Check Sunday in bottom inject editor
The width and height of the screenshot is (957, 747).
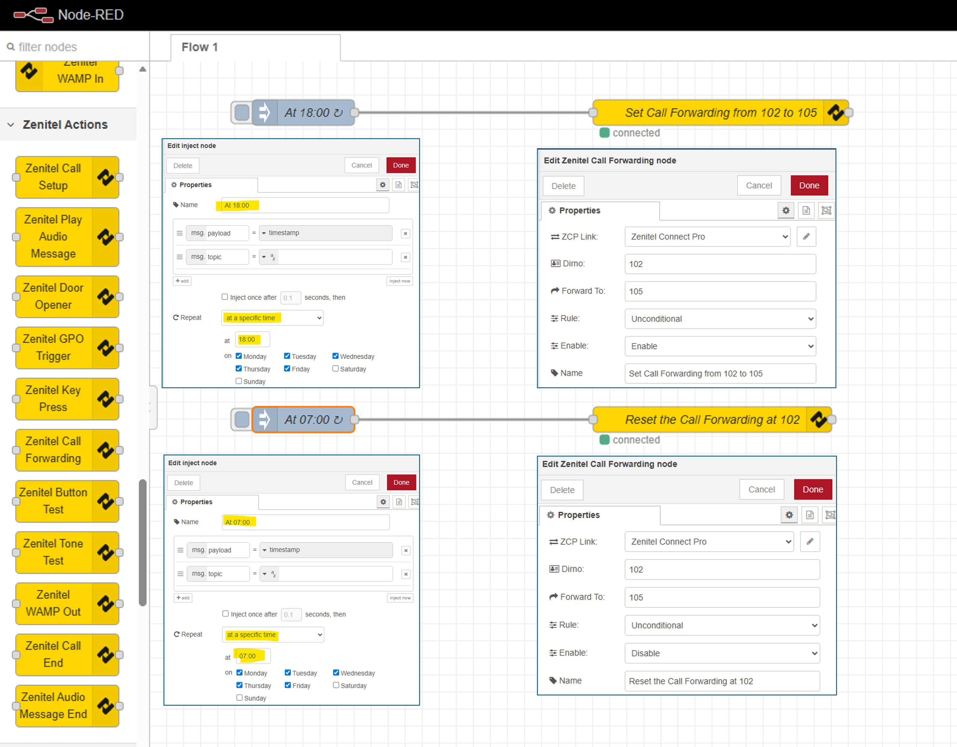click(239, 698)
